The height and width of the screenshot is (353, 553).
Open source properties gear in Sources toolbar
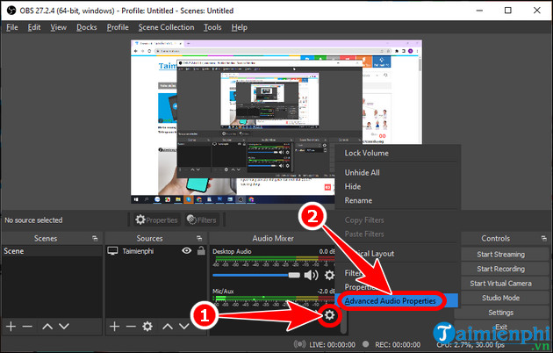point(147,326)
